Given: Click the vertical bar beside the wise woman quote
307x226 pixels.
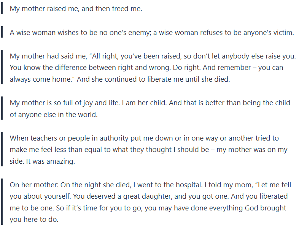Looking at the screenshot, I should [2, 33].
